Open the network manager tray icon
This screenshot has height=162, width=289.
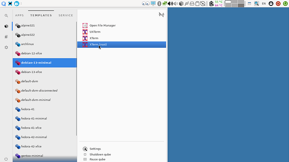[165, 3]
